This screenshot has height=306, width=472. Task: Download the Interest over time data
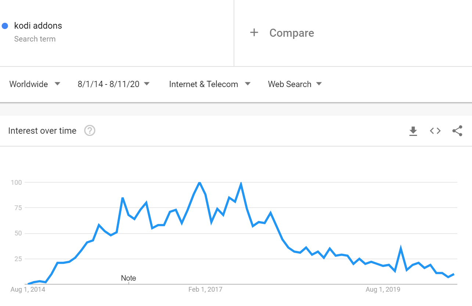click(x=413, y=131)
